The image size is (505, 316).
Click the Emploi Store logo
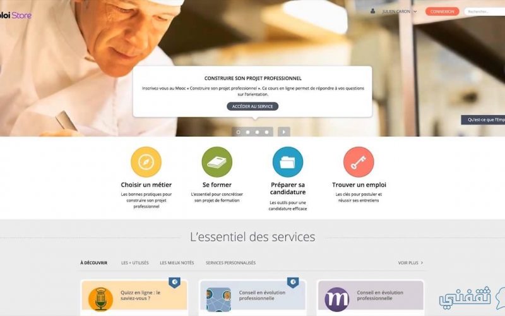click(x=15, y=15)
